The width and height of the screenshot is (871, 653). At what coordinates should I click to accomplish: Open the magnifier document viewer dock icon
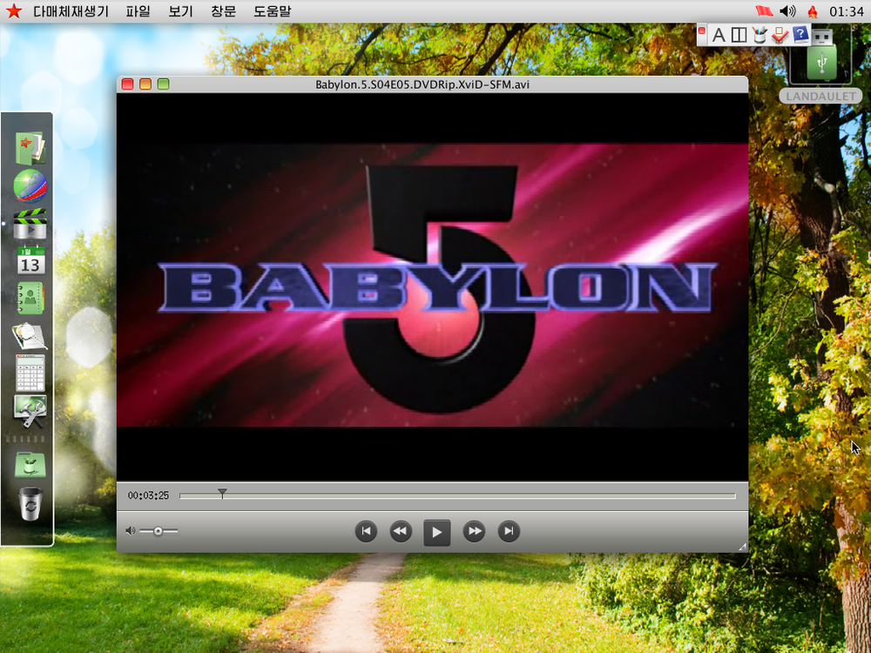coord(29,336)
